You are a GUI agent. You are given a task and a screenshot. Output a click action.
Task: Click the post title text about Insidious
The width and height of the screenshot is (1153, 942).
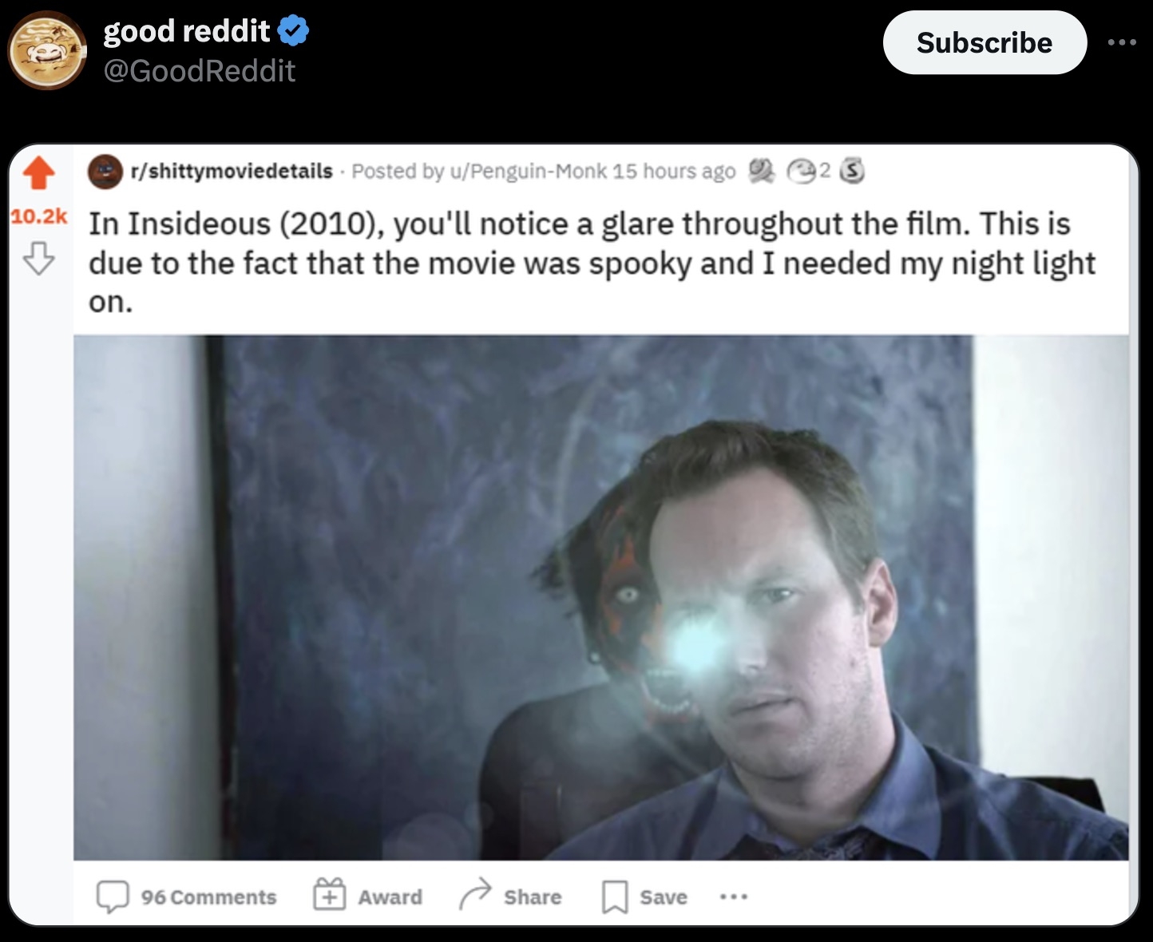(x=592, y=263)
